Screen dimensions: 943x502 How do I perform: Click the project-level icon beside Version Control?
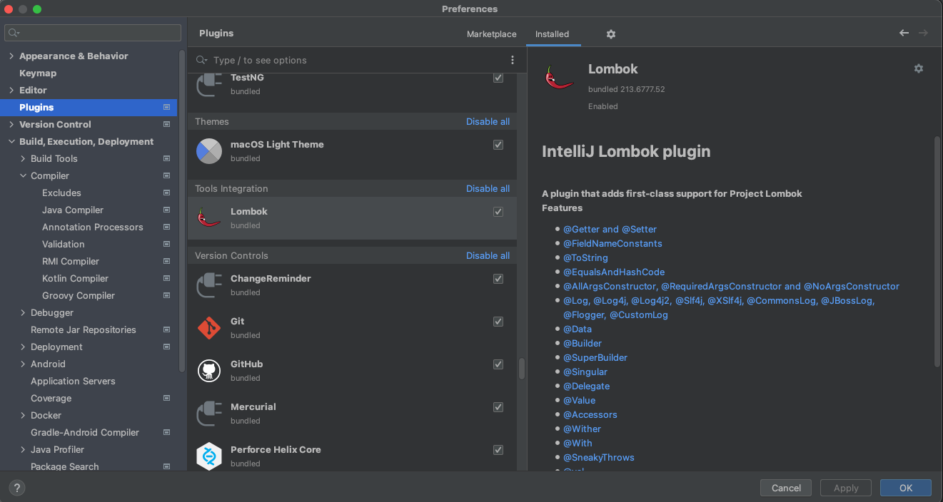[x=166, y=124]
